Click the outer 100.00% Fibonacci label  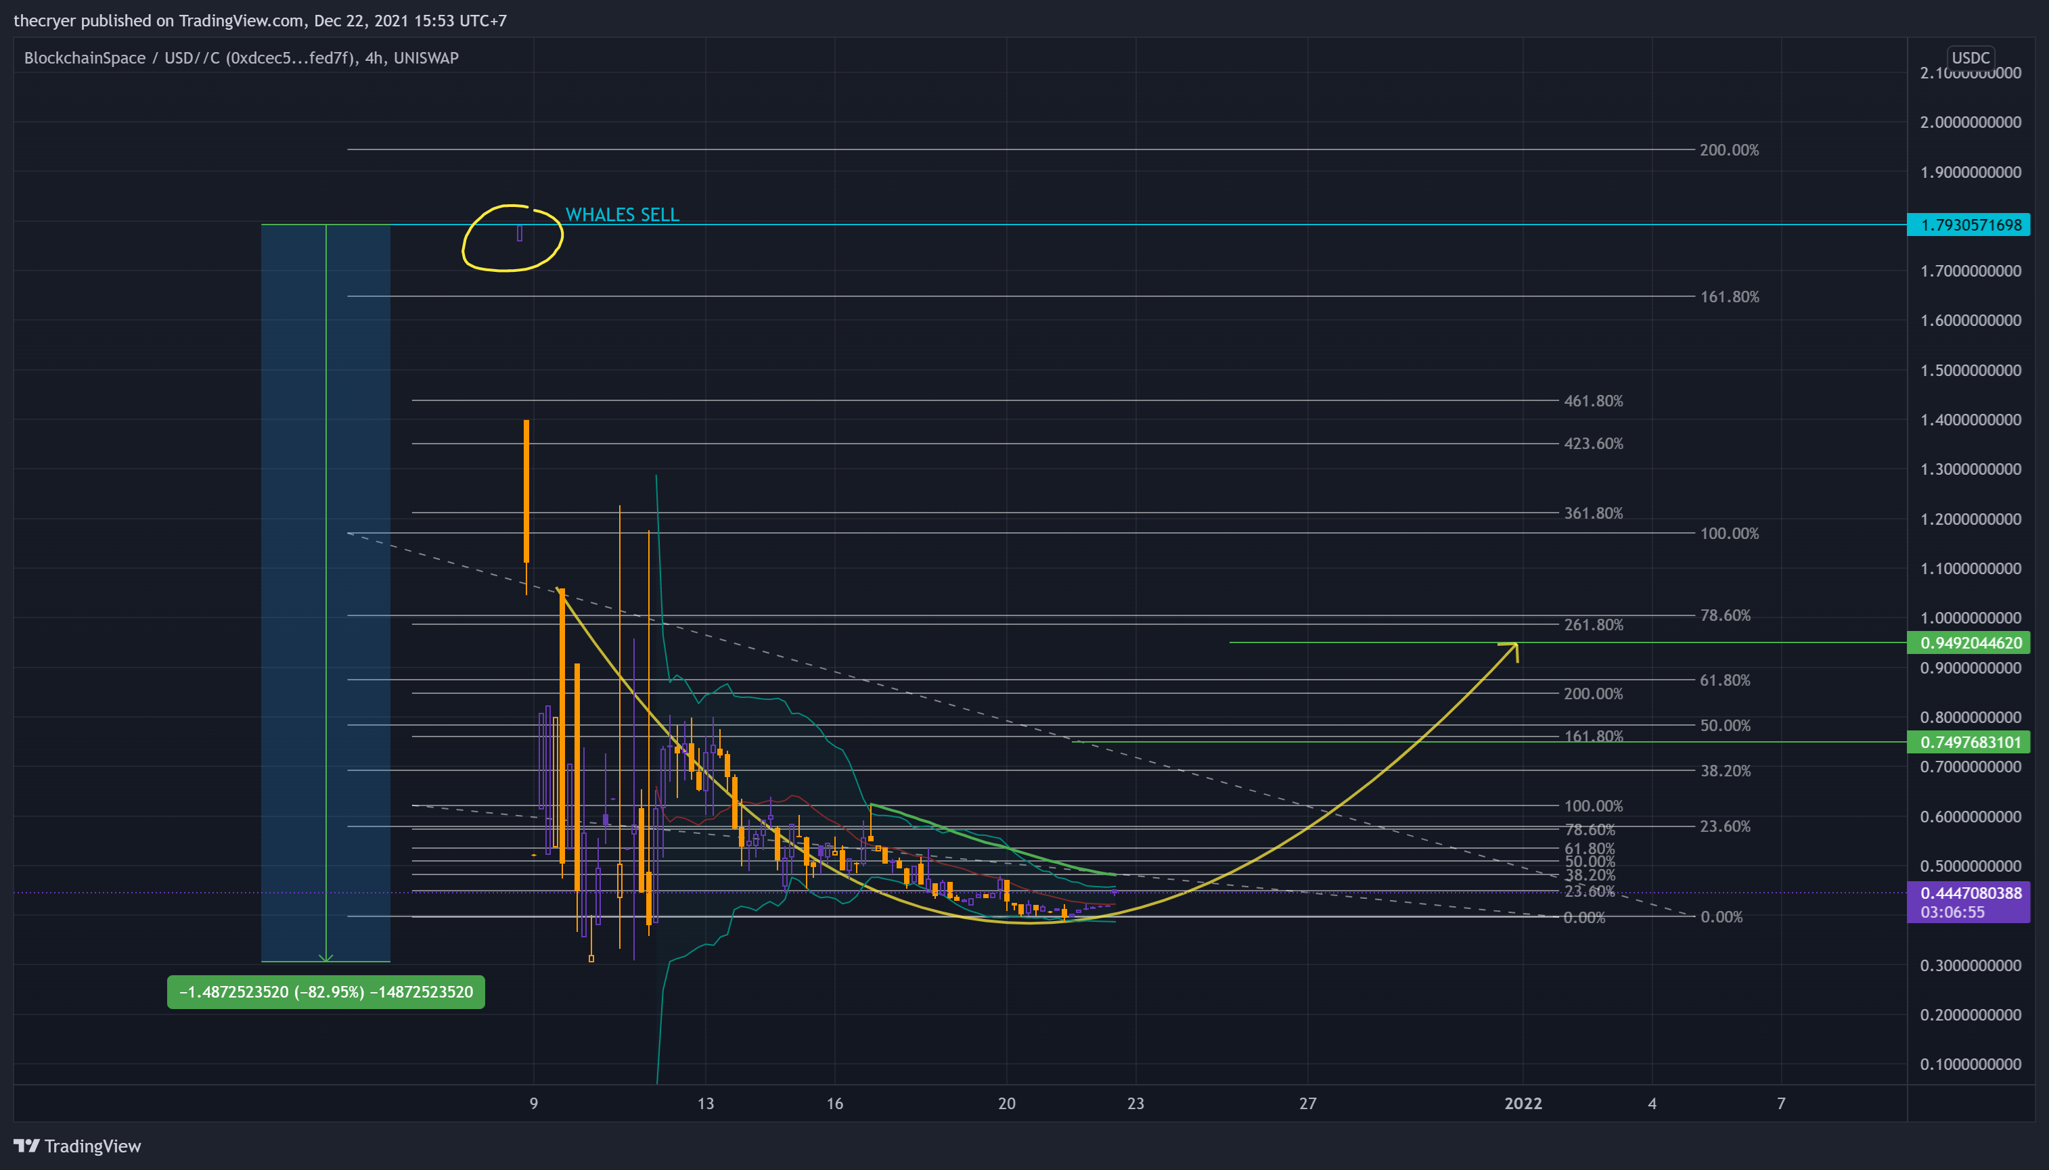[x=1729, y=534]
